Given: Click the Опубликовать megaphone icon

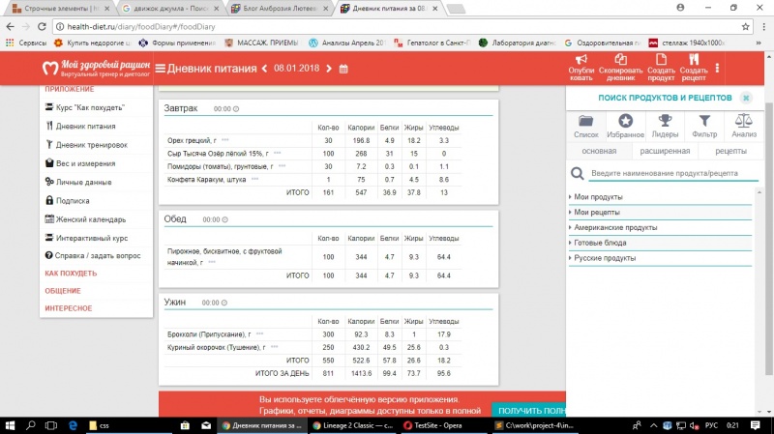Looking at the screenshot, I should (581, 61).
